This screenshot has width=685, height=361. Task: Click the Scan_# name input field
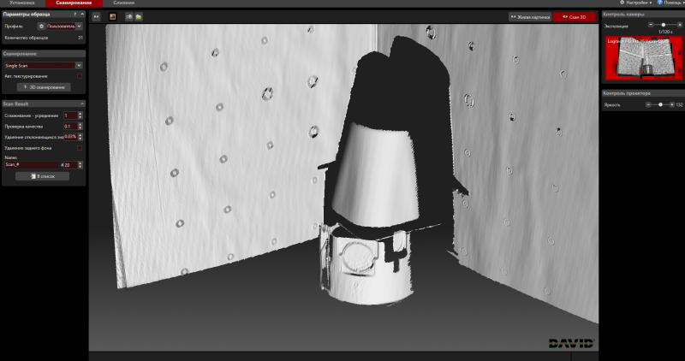point(29,164)
